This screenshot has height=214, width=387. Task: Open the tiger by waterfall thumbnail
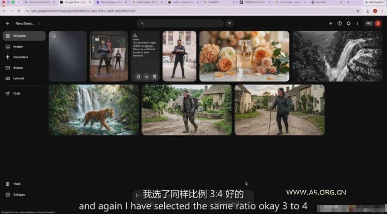tap(94, 110)
